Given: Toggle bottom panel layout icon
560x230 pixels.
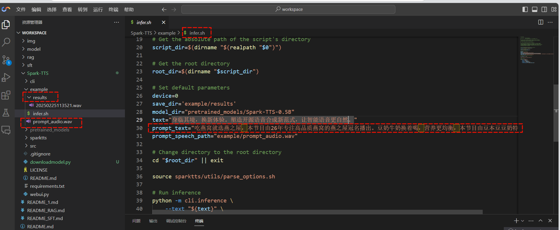Looking at the screenshot, I should 535,9.
